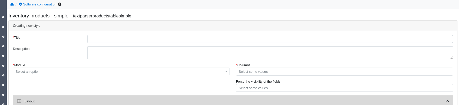This screenshot has height=105, width=459.
Task: Click the Layout section's table icon
Action: (x=19, y=101)
